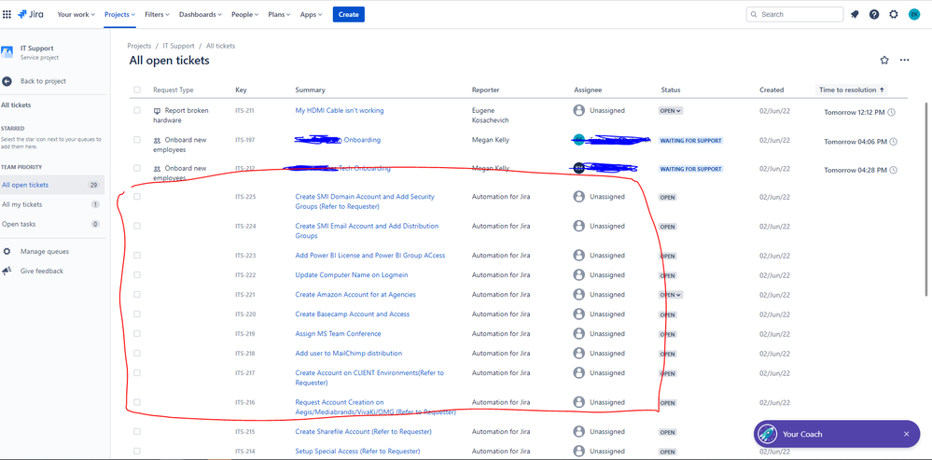Open the more actions ellipsis menu

pyautogui.click(x=905, y=60)
